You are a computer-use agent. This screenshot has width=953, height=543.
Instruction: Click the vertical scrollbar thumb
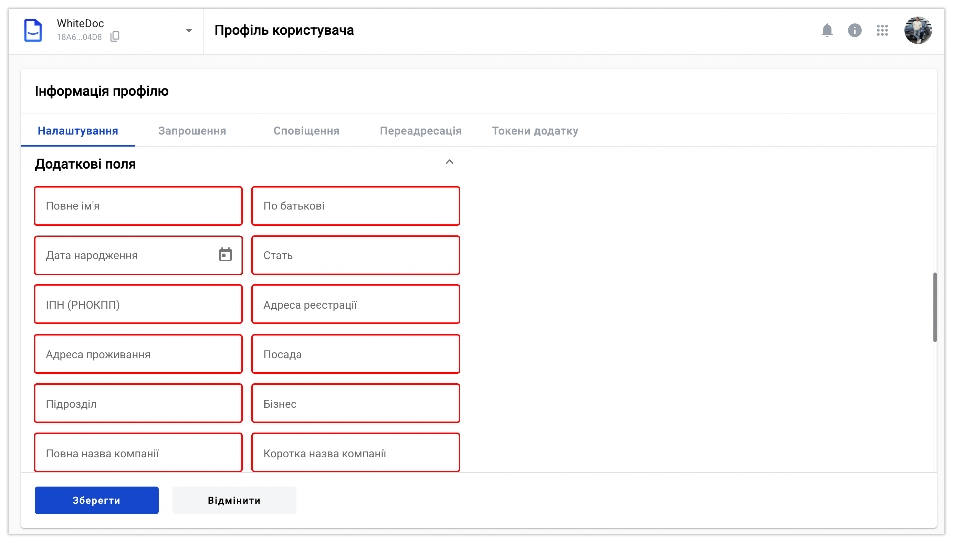click(x=935, y=307)
